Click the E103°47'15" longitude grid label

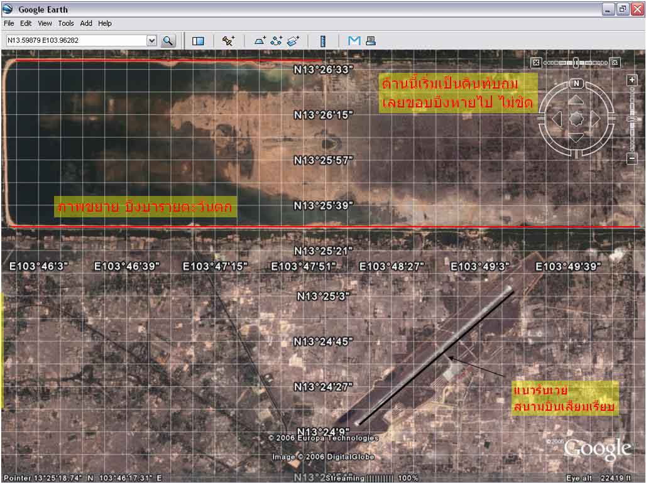215,266
